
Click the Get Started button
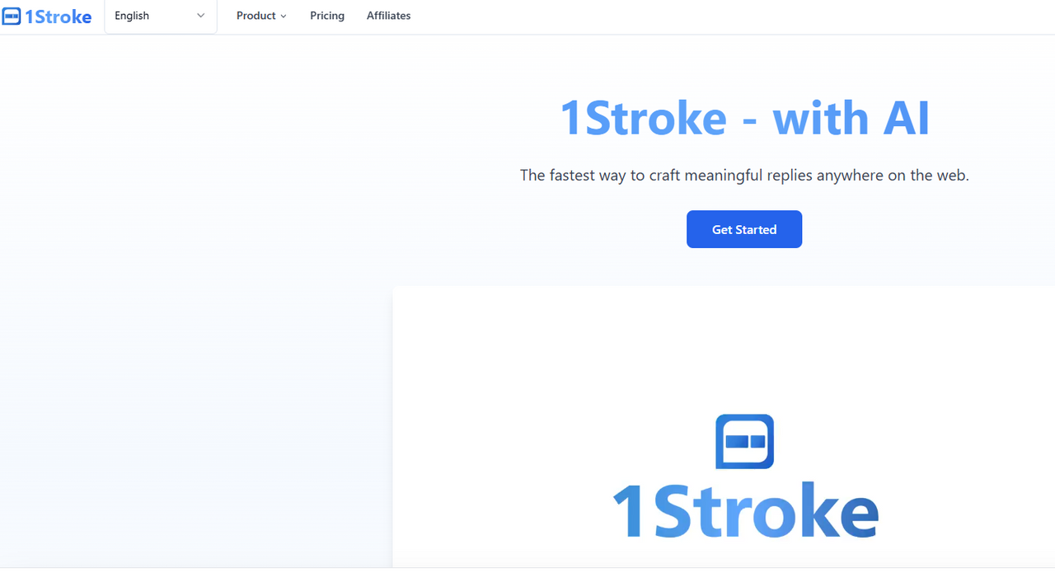pyautogui.click(x=744, y=229)
